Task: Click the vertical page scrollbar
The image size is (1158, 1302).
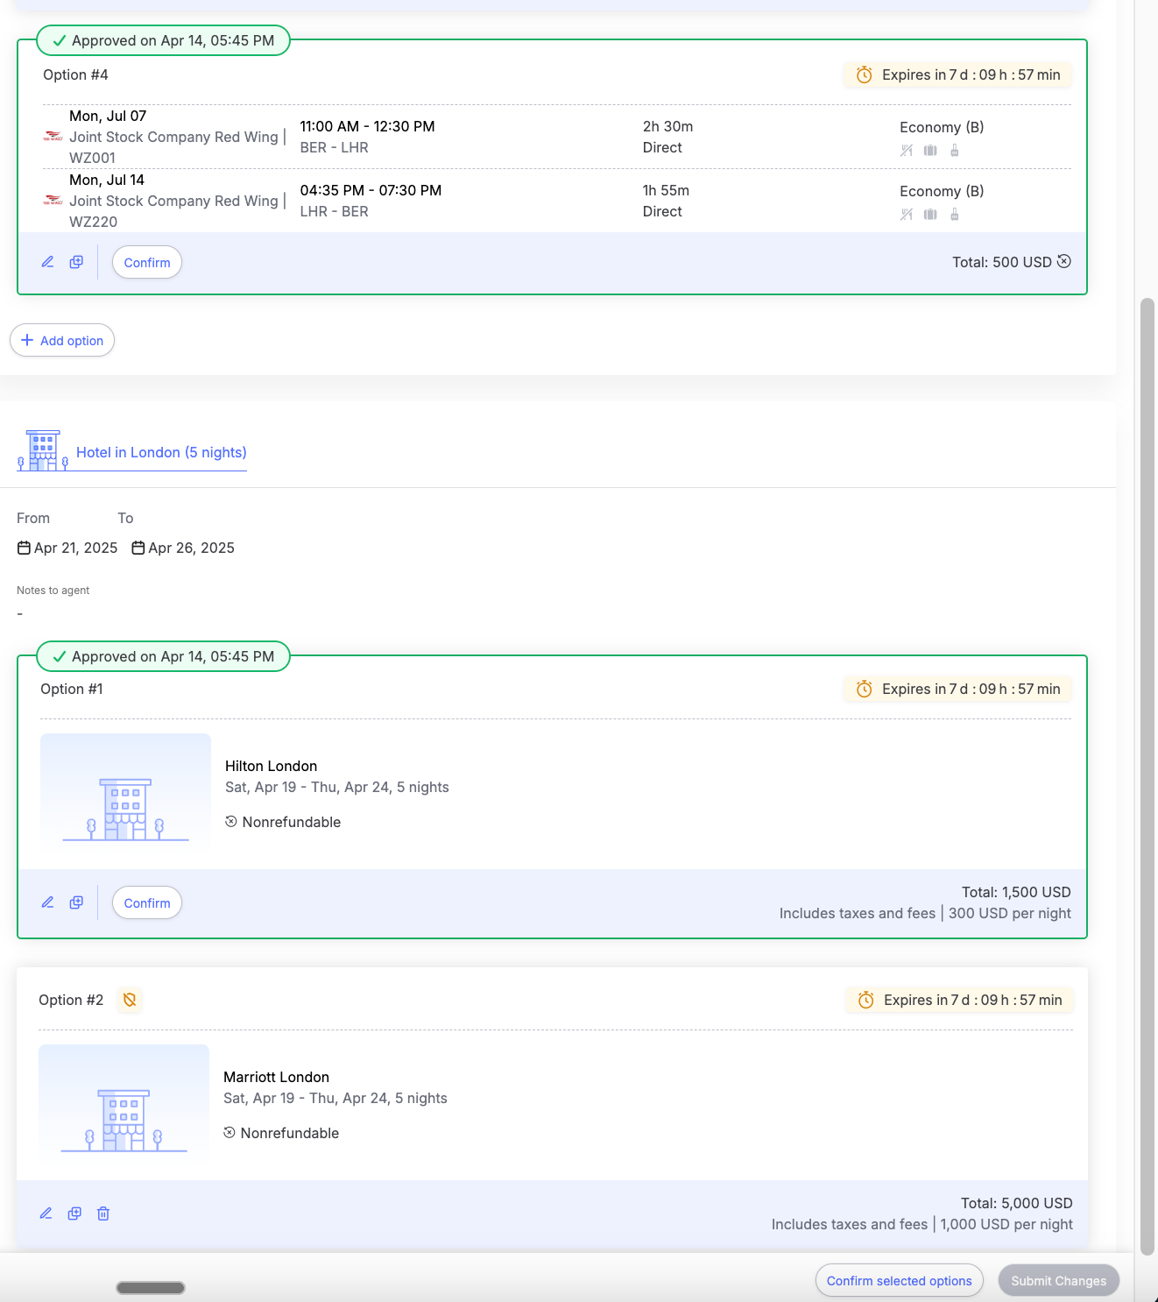Action: 1147,776
